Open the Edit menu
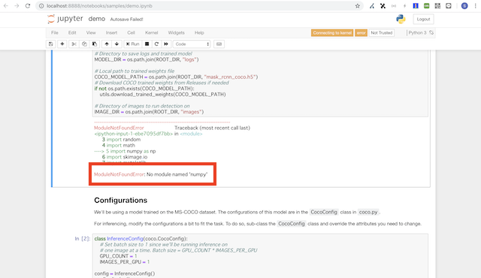 tap(72, 33)
